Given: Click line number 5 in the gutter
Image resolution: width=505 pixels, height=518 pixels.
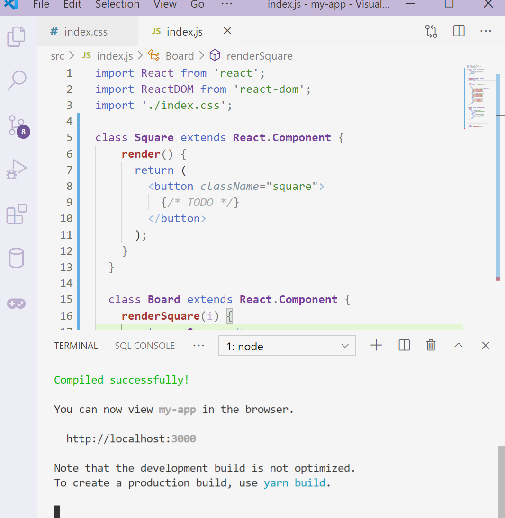Looking at the screenshot, I should click(x=69, y=137).
